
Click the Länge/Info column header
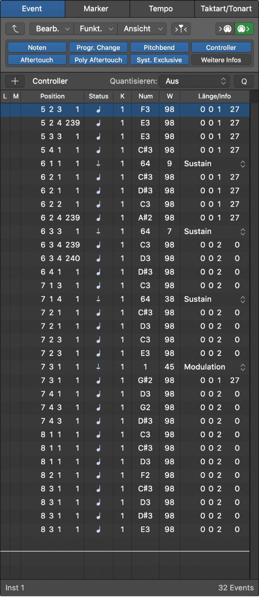click(x=214, y=96)
